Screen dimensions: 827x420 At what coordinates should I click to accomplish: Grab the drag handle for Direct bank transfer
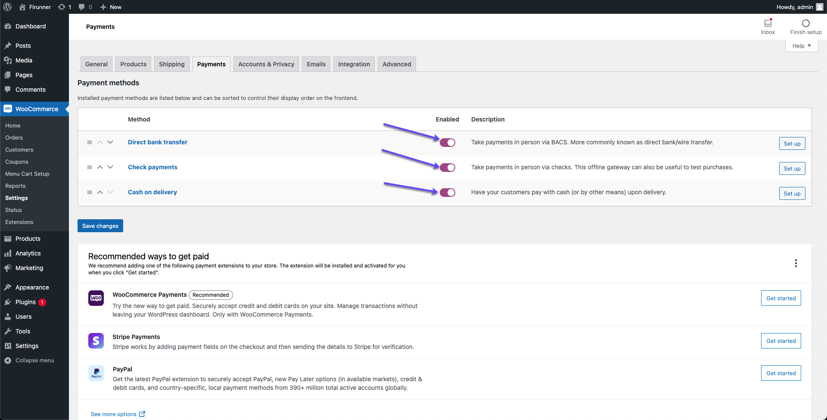tap(90, 142)
